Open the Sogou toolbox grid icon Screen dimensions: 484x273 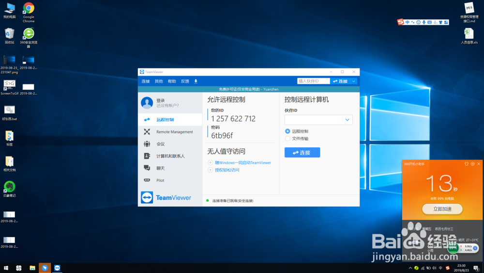[446, 22]
